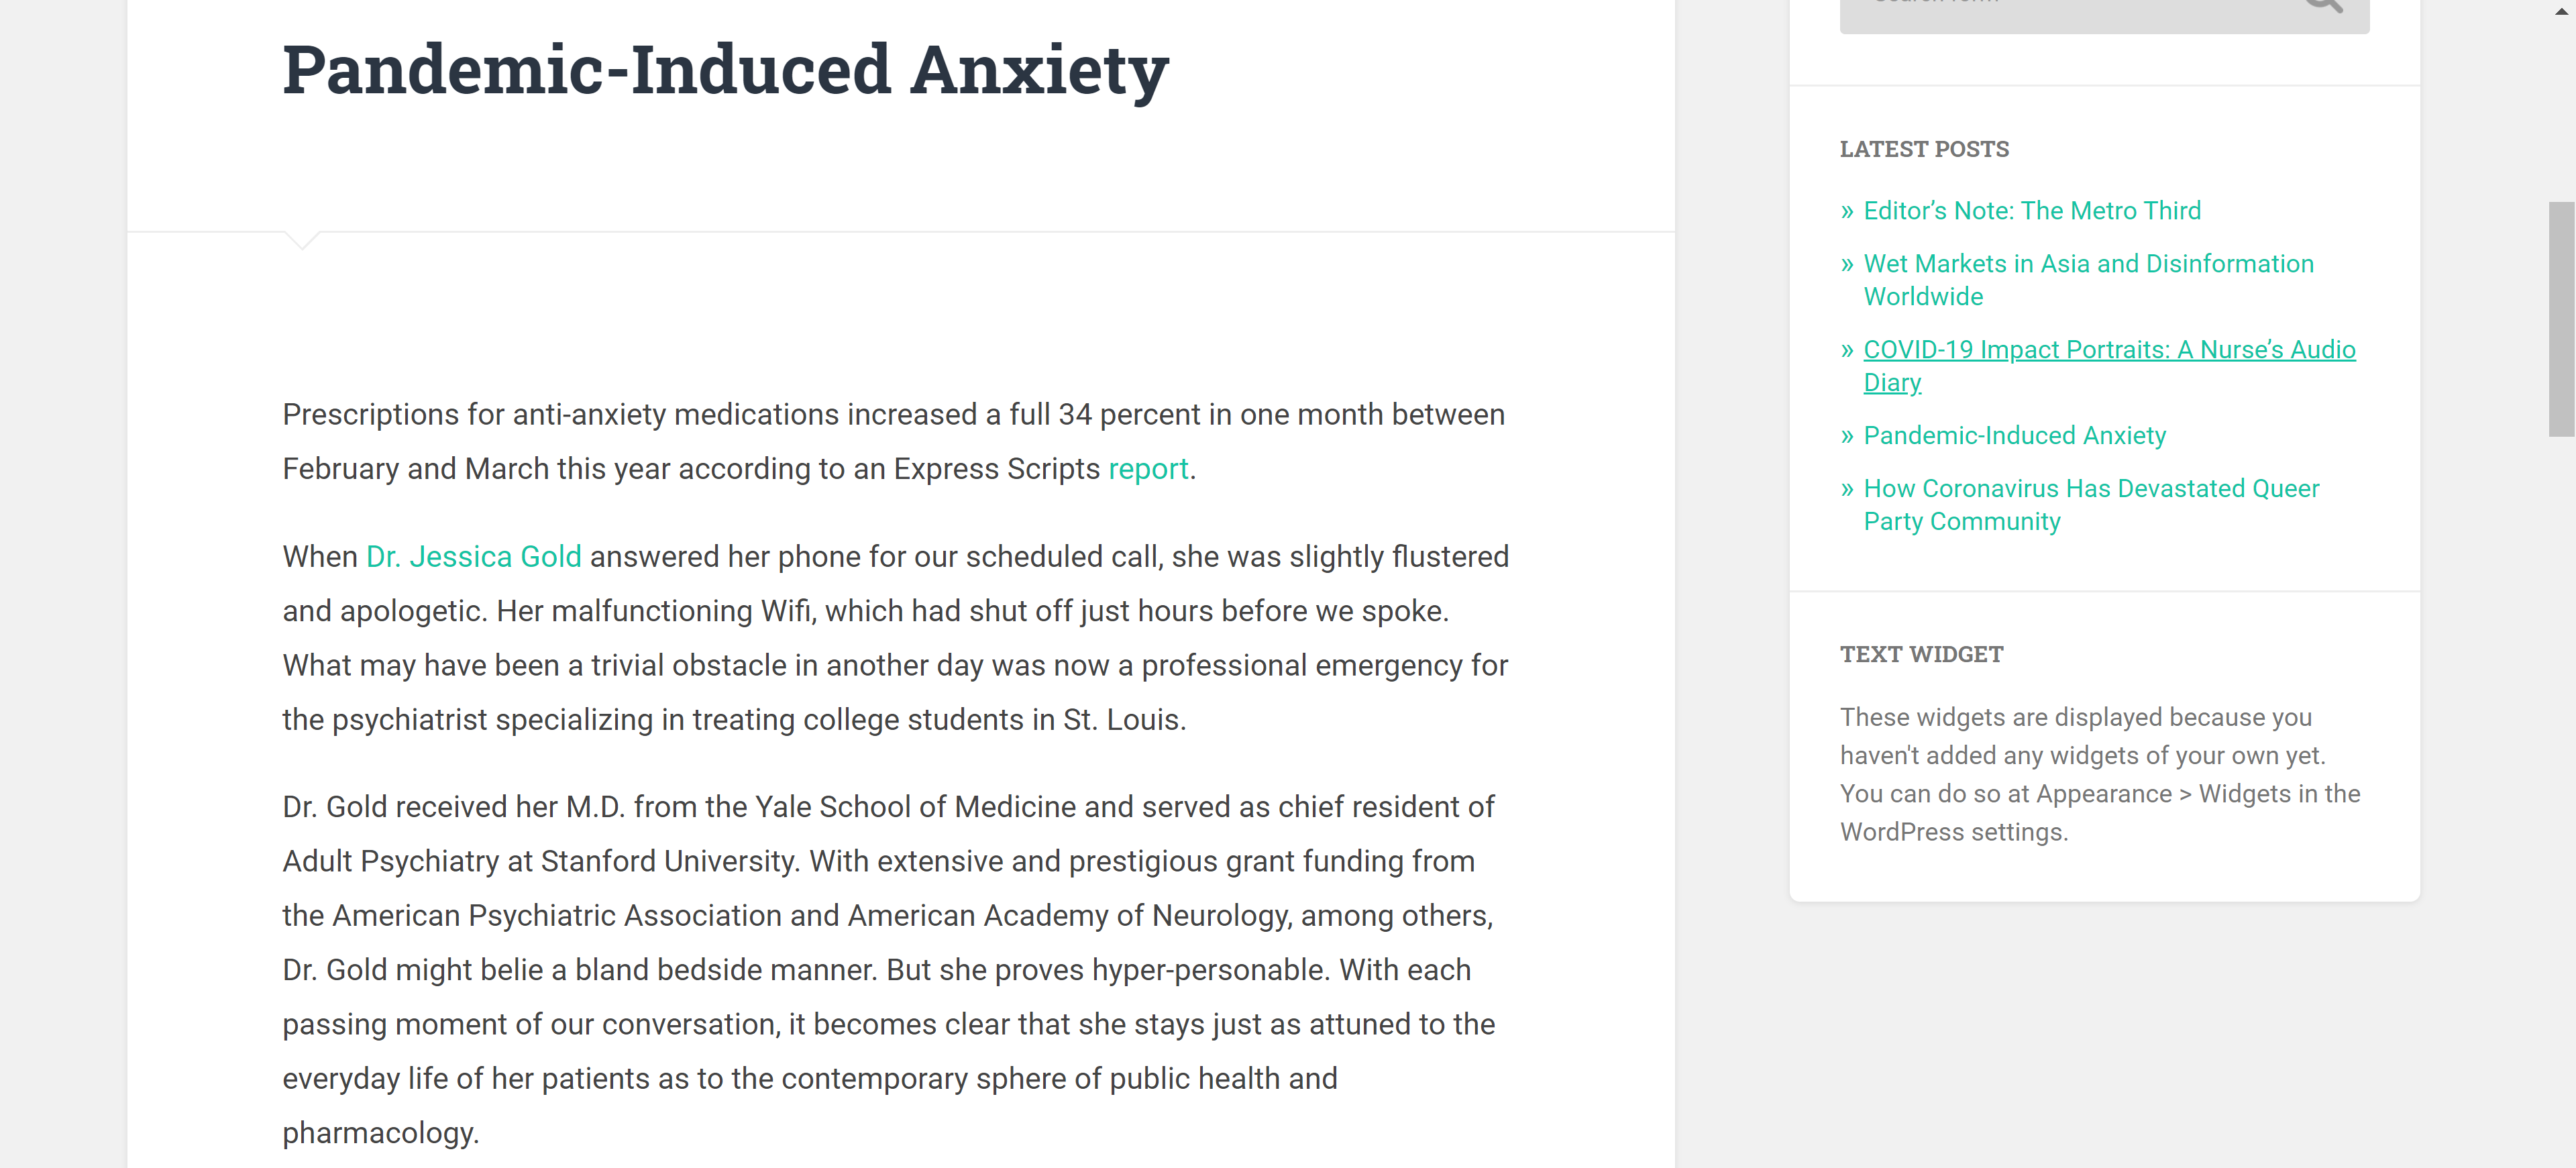The height and width of the screenshot is (1168, 2576).
Task: Click the search magnifier icon
Action: pos(2322,5)
